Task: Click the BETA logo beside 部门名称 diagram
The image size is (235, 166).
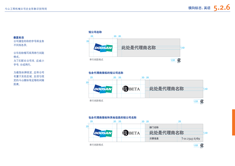Action: point(131,133)
